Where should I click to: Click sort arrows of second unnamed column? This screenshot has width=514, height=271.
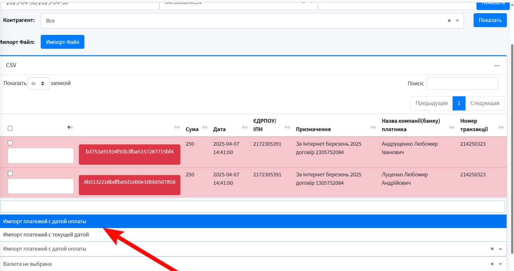pos(177,127)
